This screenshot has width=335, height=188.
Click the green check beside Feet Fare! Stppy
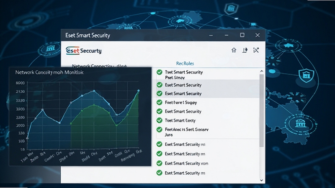[160, 102]
